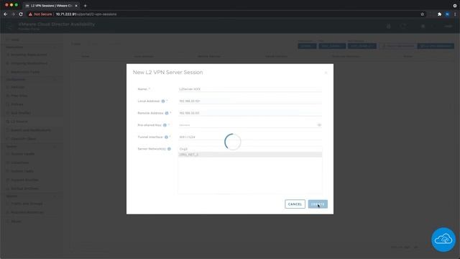
Task: Open the browser profile avatar
Action: tap(447, 14)
